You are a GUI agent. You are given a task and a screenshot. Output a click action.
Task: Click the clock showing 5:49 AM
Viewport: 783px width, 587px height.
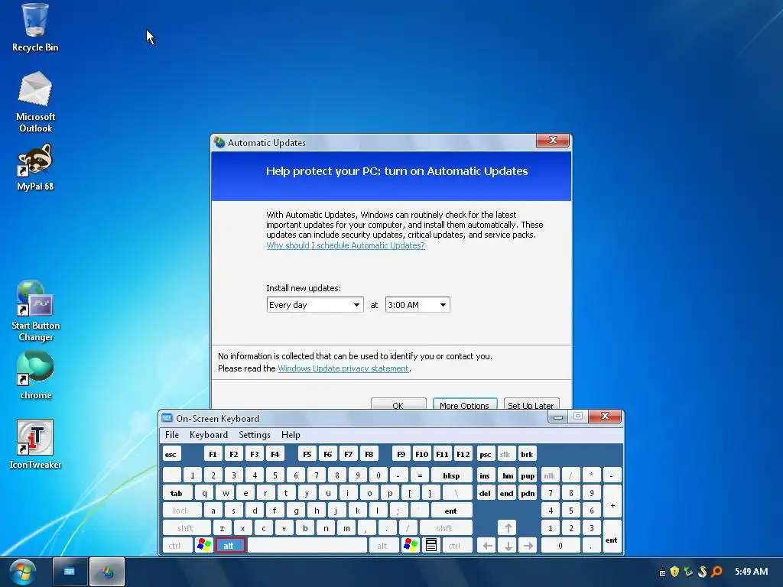tap(751, 572)
